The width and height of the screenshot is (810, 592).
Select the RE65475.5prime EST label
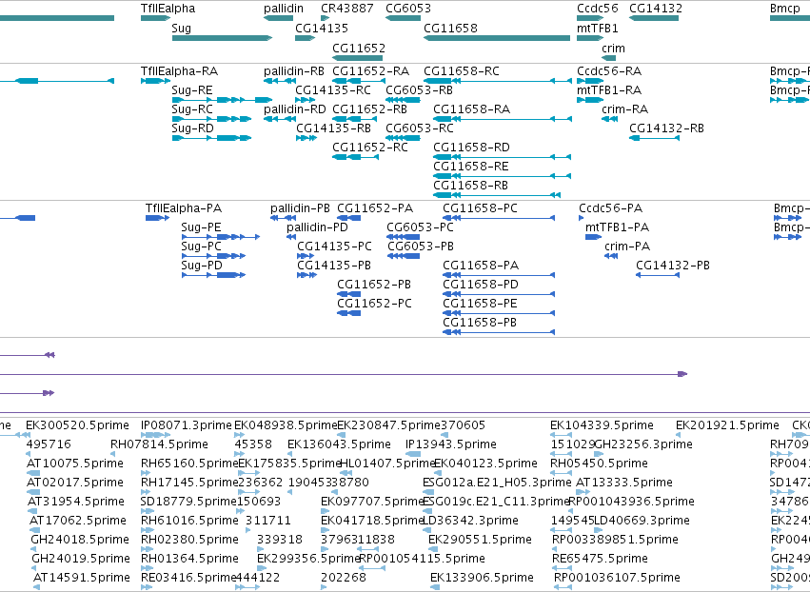(600, 559)
